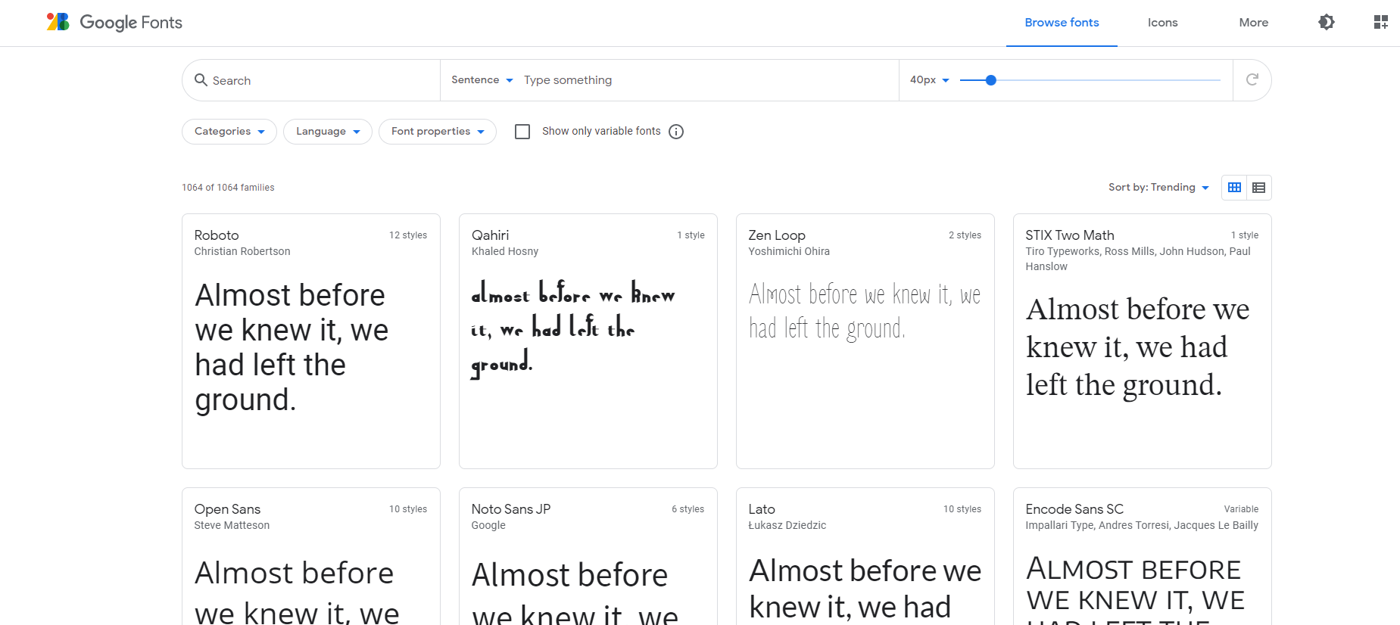Open the Sentence preview type dropdown

coord(482,80)
